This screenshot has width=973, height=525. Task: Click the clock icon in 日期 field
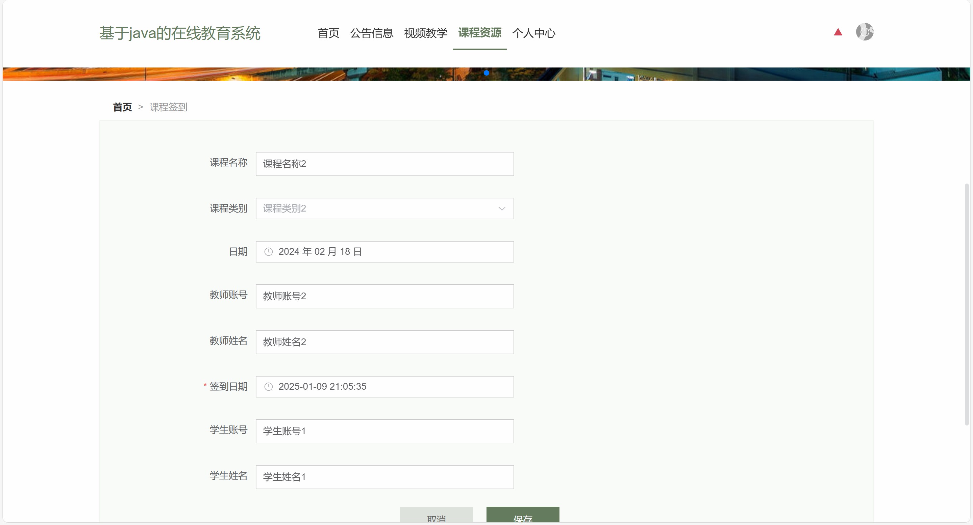tap(268, 252)
